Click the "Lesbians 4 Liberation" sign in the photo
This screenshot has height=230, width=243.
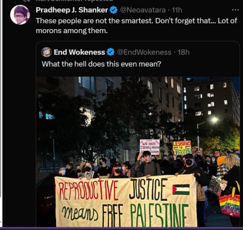(x=182, y=148)
